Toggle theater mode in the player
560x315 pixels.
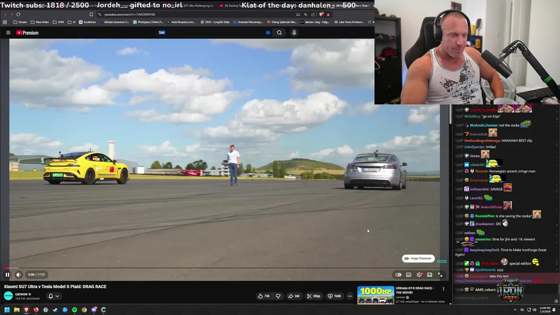pos(430,275)
